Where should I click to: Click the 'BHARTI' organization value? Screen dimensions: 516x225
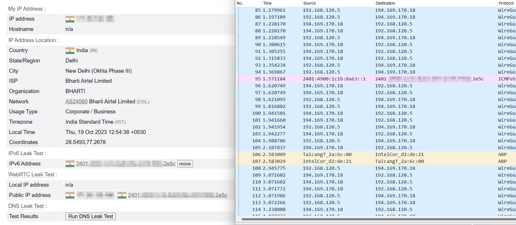point(75,91)
